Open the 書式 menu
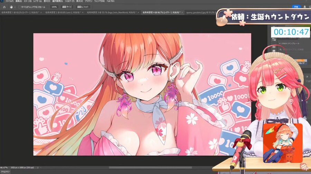 coord(47,1)
